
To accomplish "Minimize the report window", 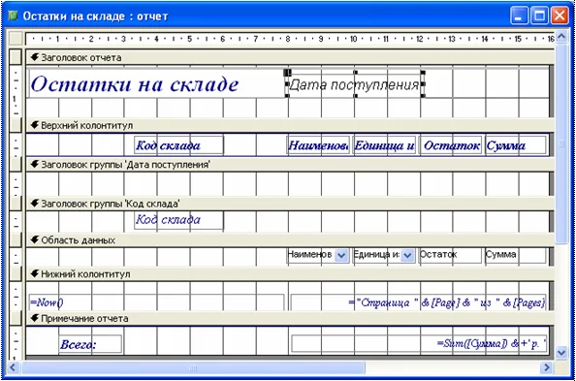I will (519, 16).
